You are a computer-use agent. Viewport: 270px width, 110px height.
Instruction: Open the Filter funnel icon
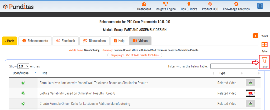click(x=264, y=61)
